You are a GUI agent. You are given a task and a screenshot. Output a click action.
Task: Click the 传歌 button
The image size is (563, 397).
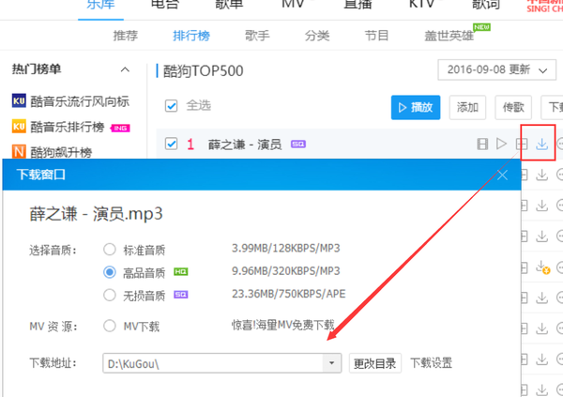(x=513, y=107)
